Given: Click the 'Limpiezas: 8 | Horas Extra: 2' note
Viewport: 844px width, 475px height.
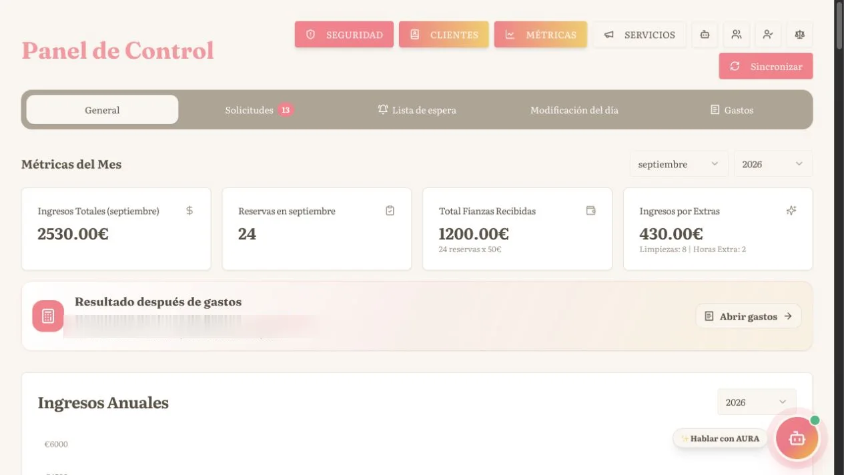Looking at the screenshot, I should pos(693,250).
